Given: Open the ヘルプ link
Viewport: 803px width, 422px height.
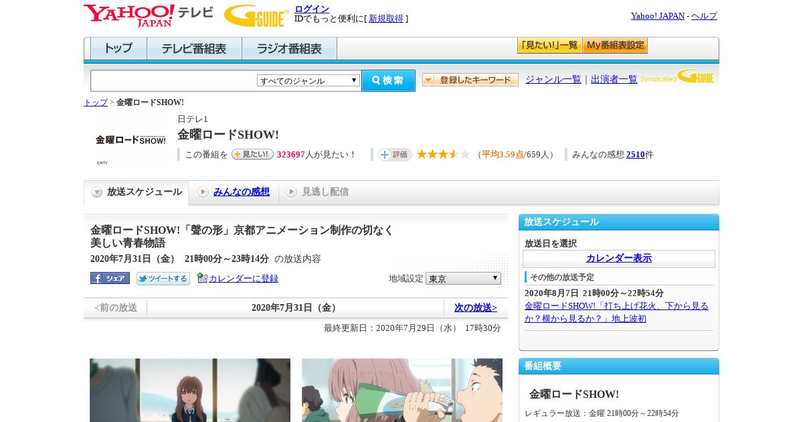Looking at the screenshot, I should (x=704, y=16).
